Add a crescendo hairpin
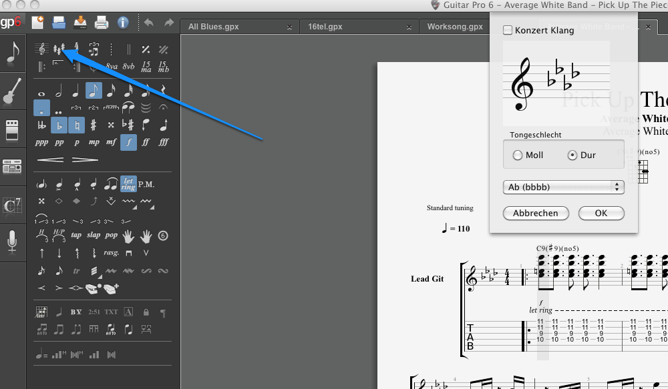The image size is (668, 389). tap(50, 160)
